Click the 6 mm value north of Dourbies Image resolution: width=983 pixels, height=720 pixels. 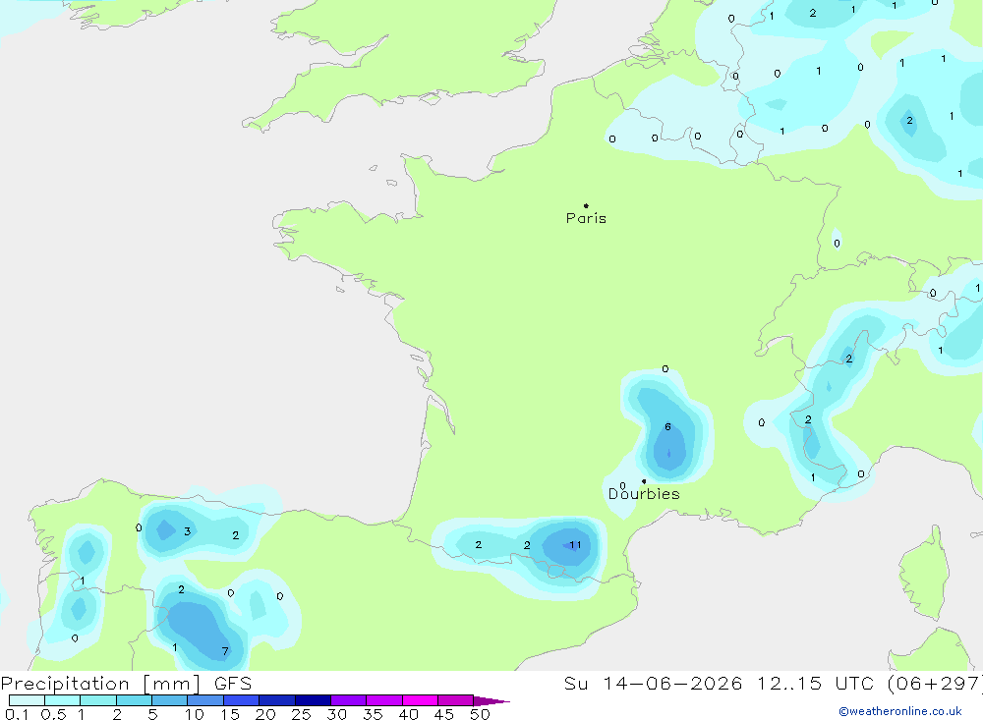coord(667,426)
